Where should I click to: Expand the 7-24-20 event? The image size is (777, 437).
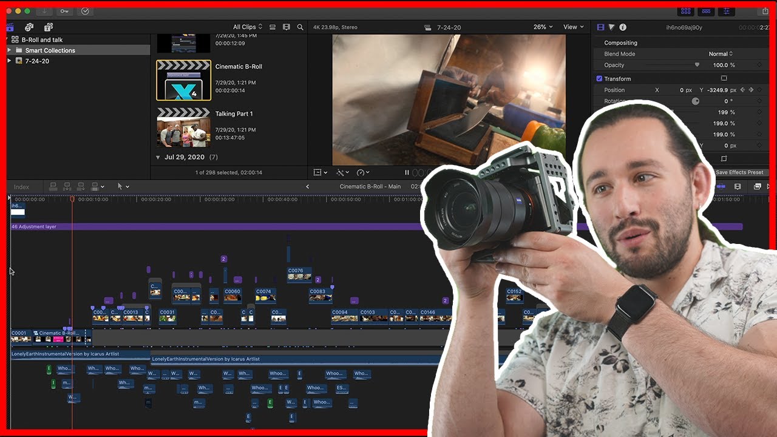(x=9, y=61)
